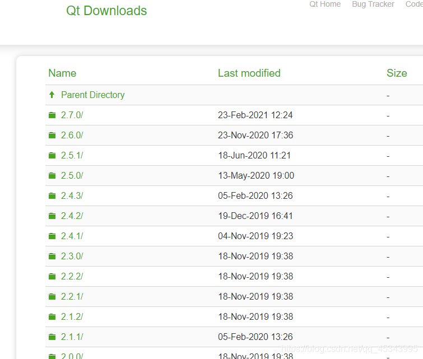
Task: Click the folder icon beside 2.2.2/
Action: (x=52, y=276)
